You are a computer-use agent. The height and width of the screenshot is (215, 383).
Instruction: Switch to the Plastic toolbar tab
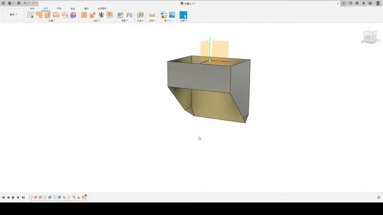(86, 8)
